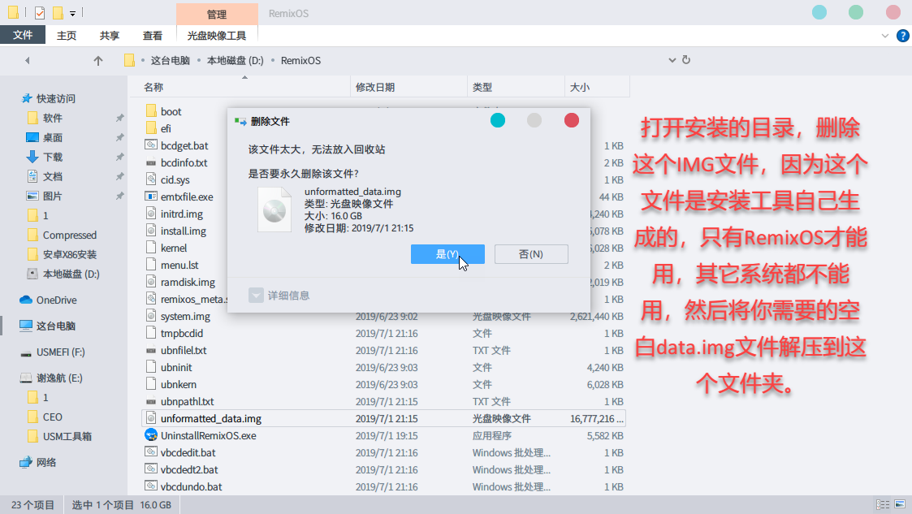Go up one folder level arrow

tap(98, 60)
